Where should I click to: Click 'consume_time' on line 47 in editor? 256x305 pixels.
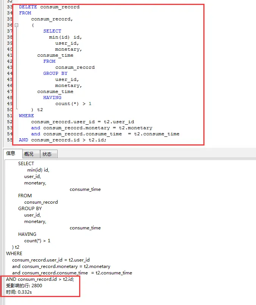click(55, 91)
